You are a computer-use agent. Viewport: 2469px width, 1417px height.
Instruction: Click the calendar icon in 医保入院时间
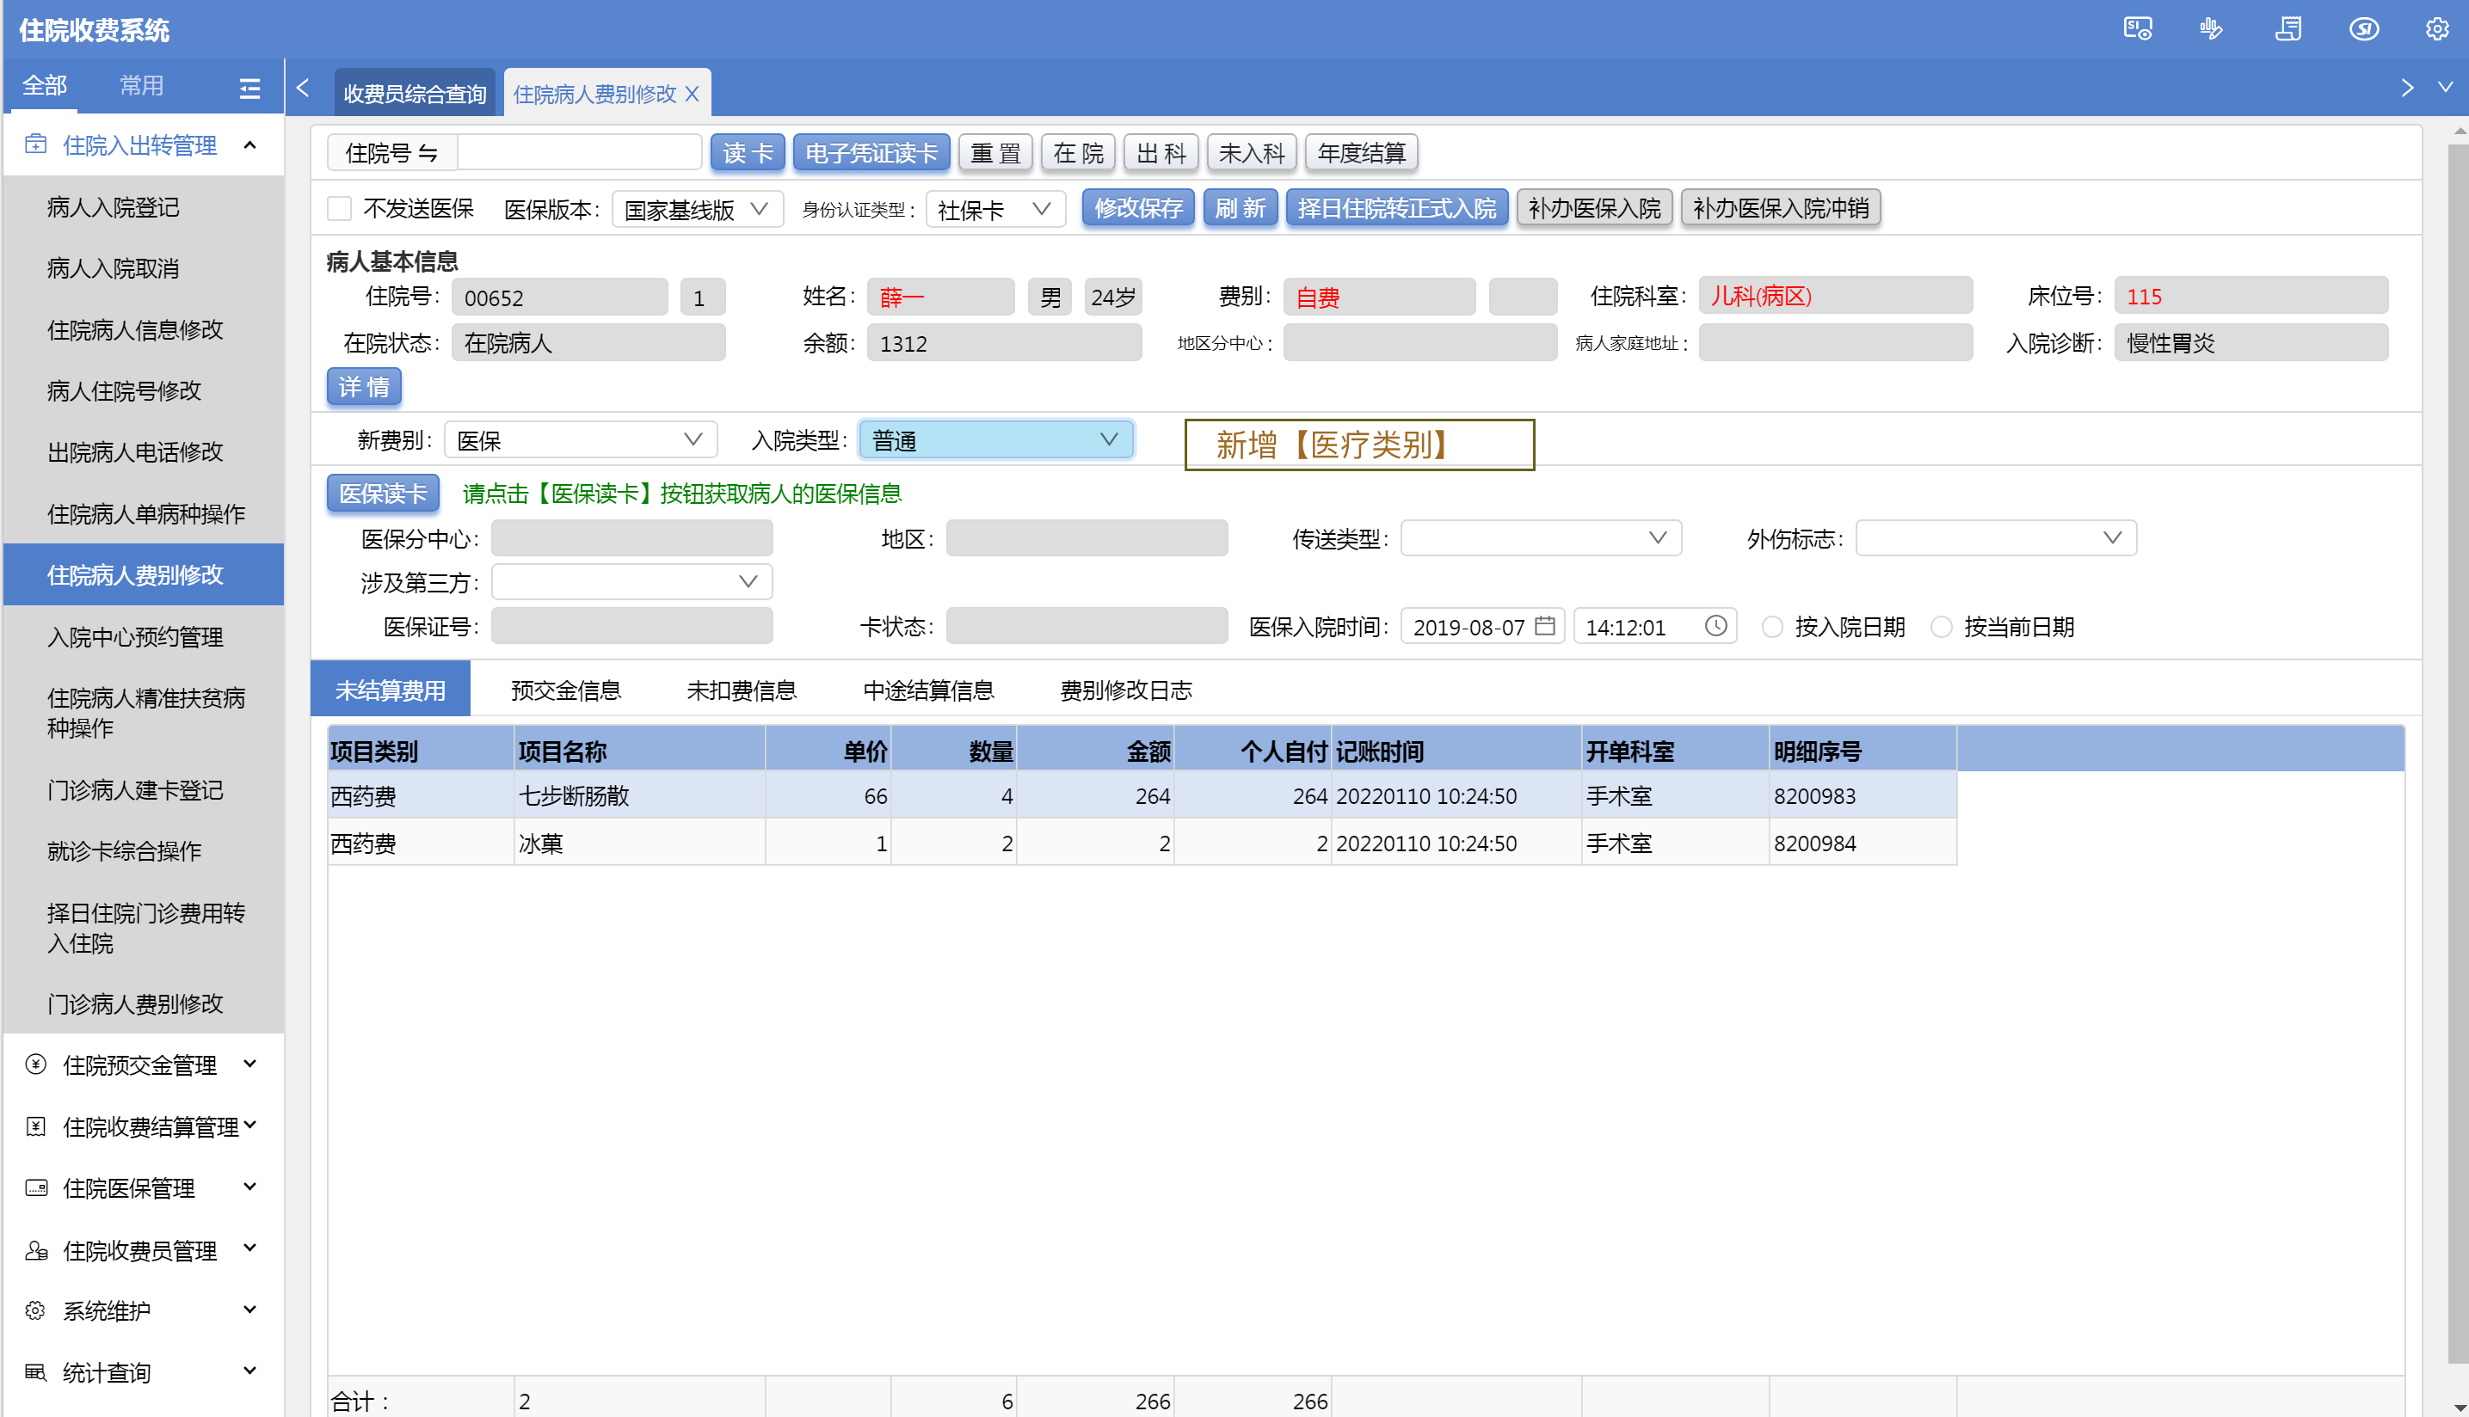pos(1544,626)
